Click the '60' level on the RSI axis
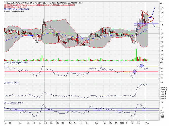Viewport: 169px width, 126px height. pos(161,68)
